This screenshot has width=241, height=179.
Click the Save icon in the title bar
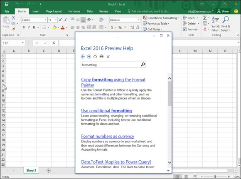[x=7, y=4]
